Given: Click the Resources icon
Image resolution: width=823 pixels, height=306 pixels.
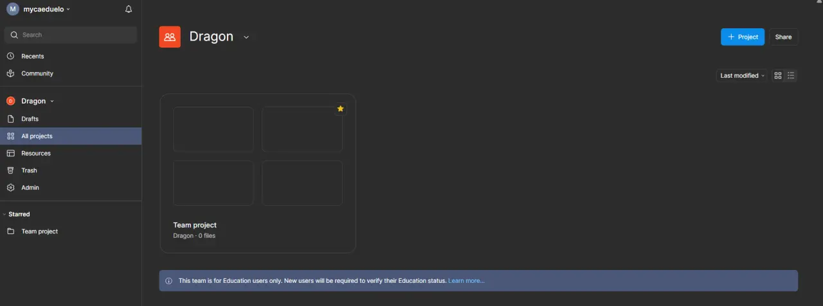Looking at the screenshot, I should (10, 153).
